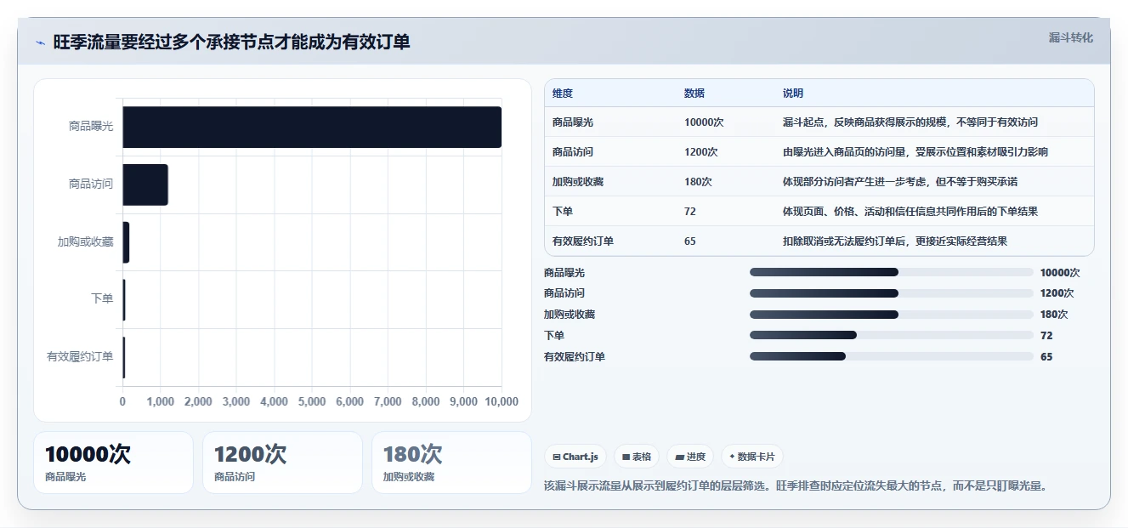The height and width of the screenshot is (528, 1128).
Task: Click the 下单 y-axis label on chart
Action: click(x=102, y=299)
